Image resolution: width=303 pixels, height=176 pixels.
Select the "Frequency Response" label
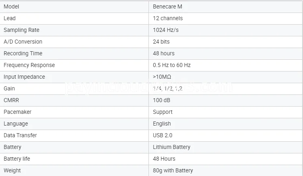pos(29,65)
